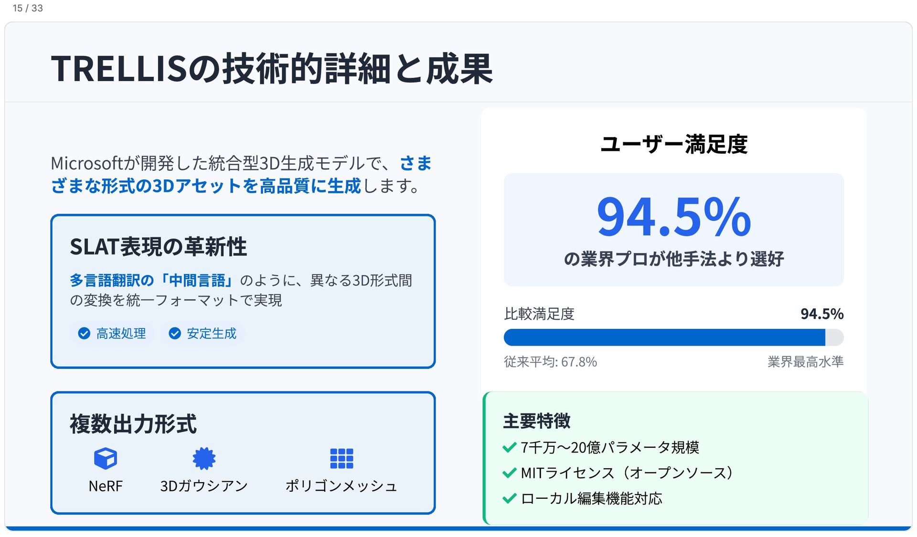Click the 3Dガウシアン burst icon

click(204, 459)
